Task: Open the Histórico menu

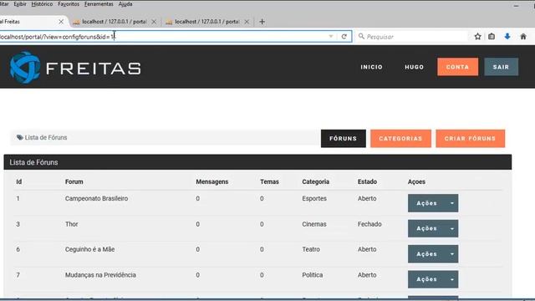Action: point(42,4)
